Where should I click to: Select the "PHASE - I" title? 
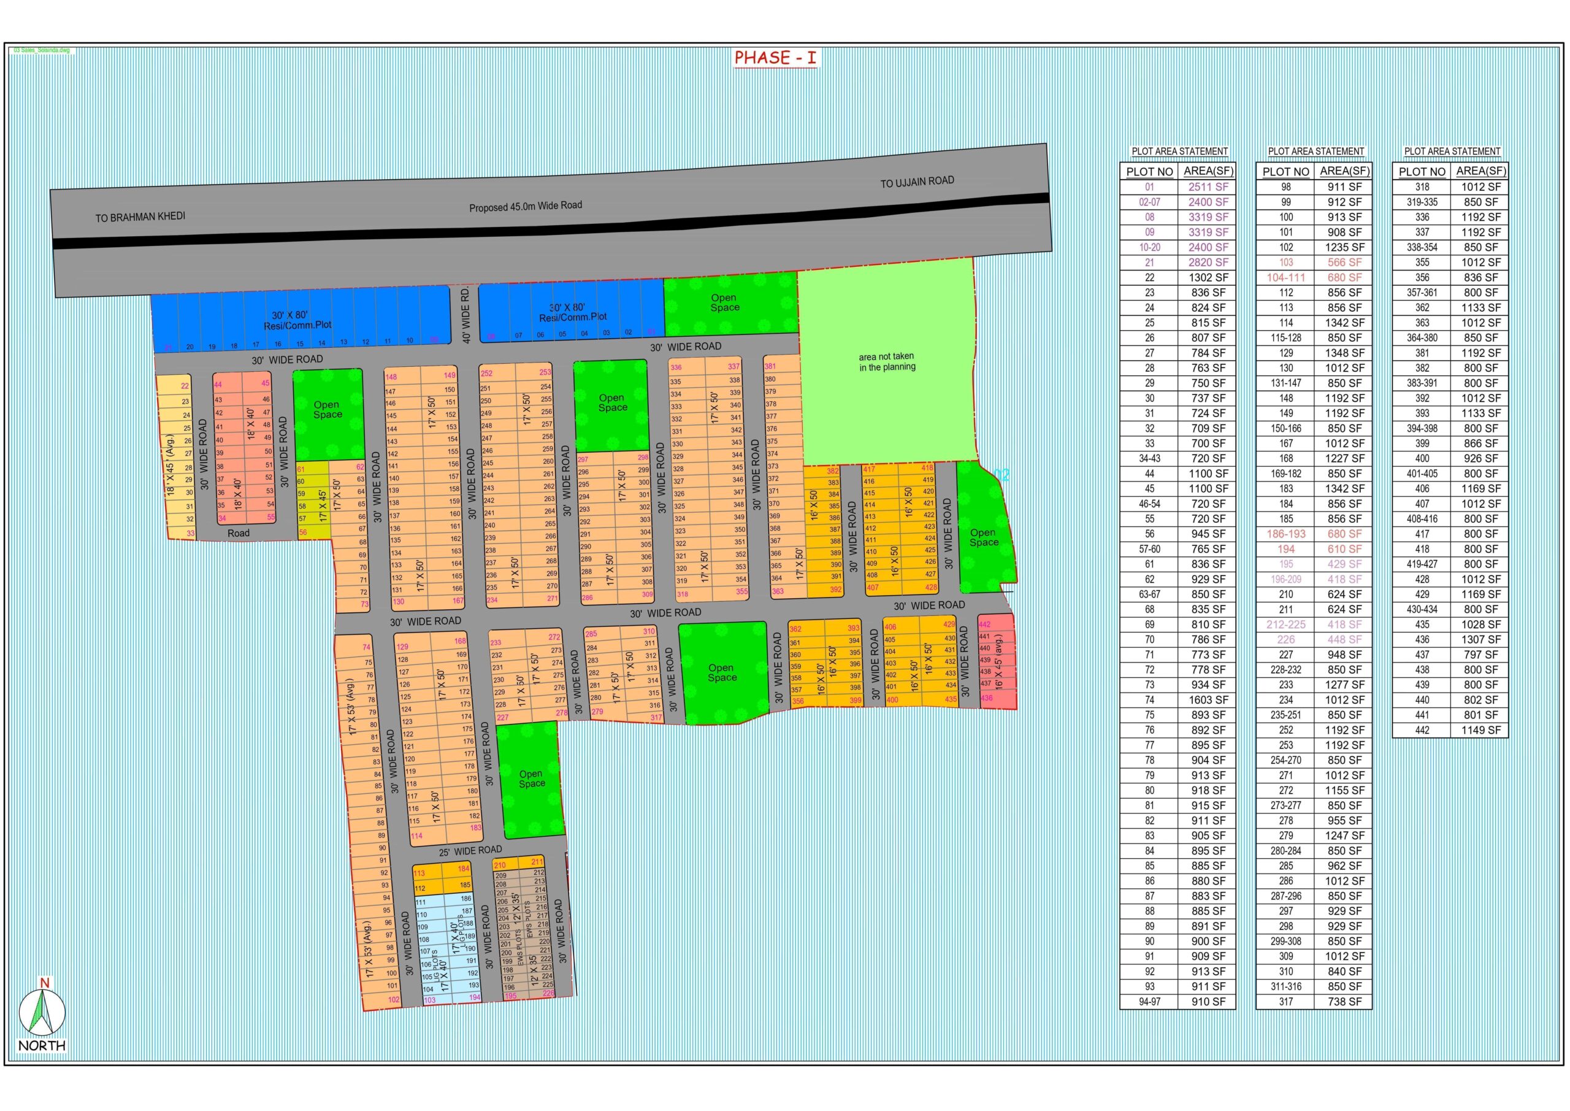[x=775, y=58]
